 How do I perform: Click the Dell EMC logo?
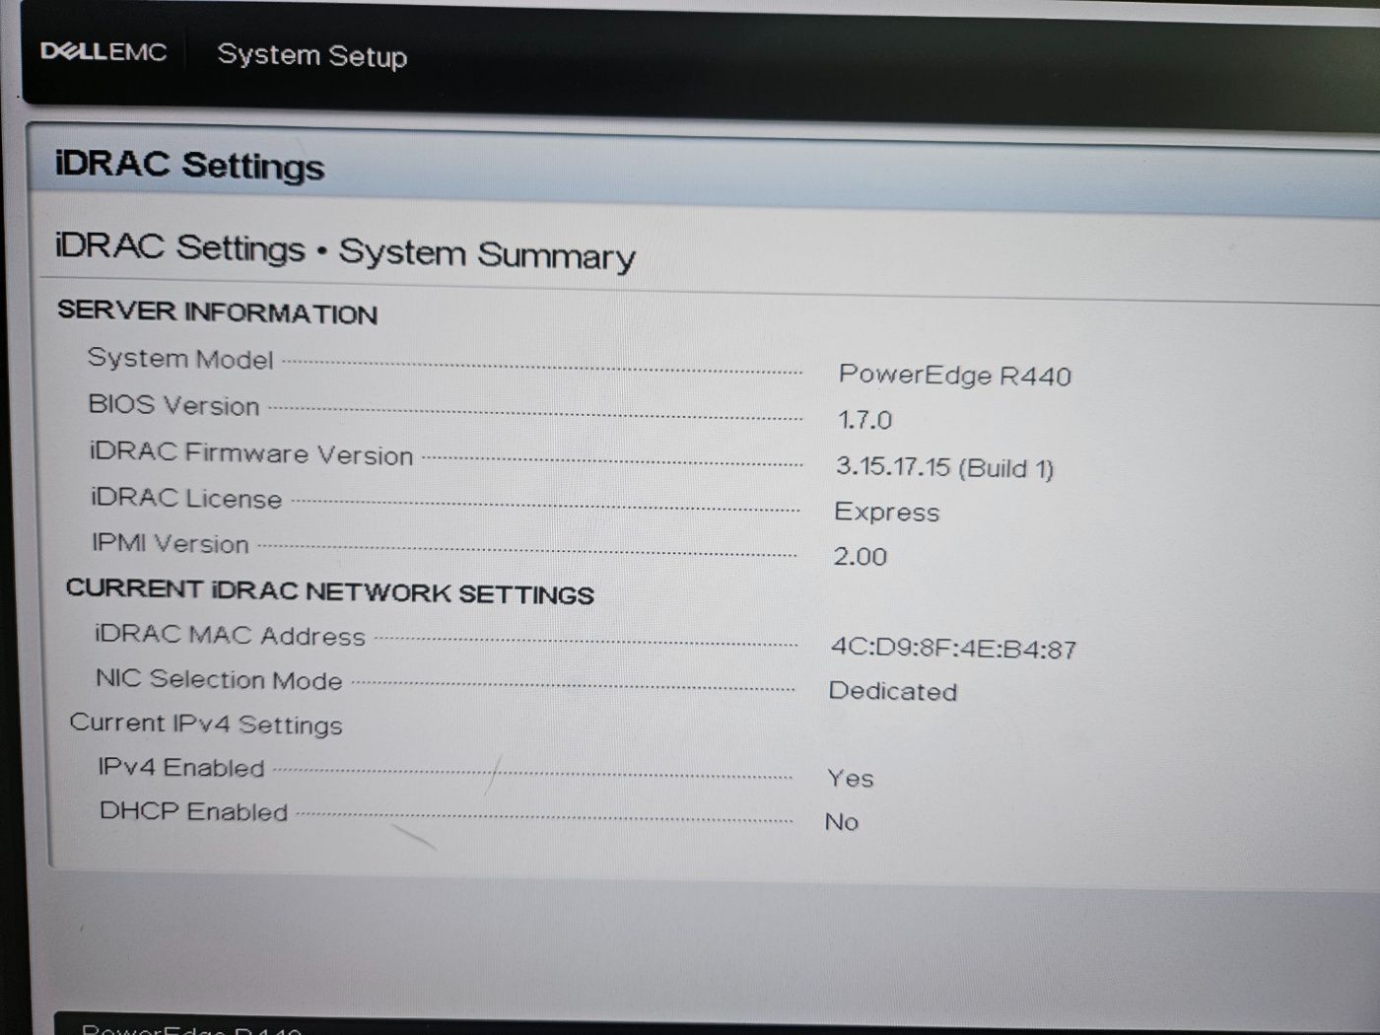point(103,51)
